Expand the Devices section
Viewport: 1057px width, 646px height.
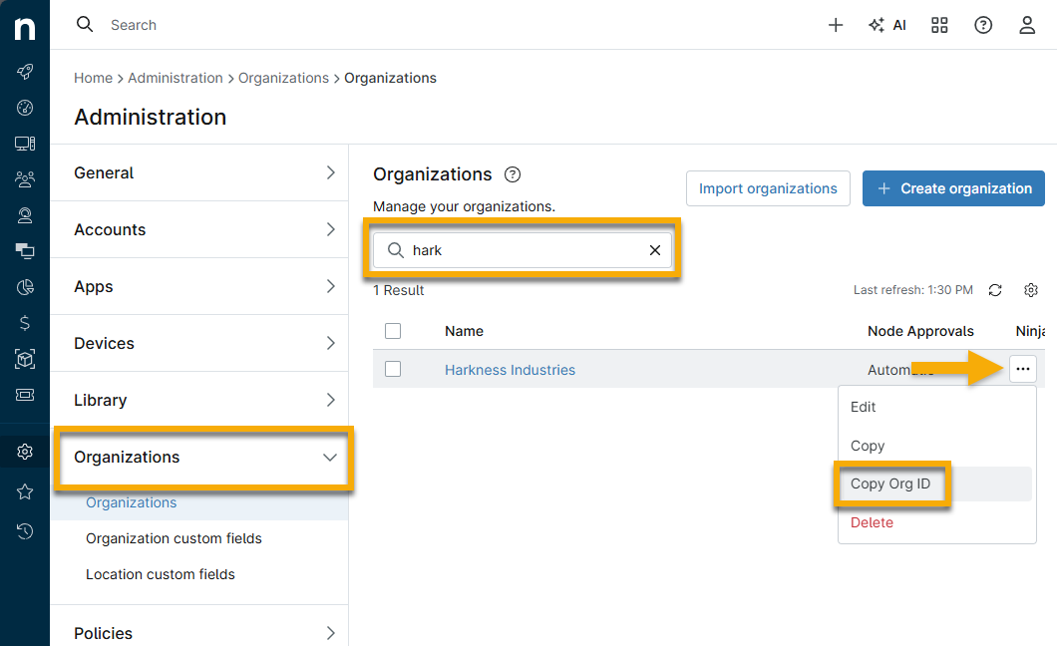click(x=204, y=343)
